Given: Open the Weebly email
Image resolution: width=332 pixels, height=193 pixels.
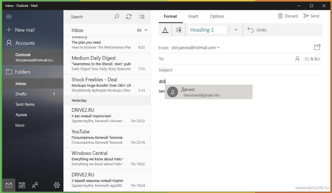Looking at the screenshot, I should coord(107,44).
